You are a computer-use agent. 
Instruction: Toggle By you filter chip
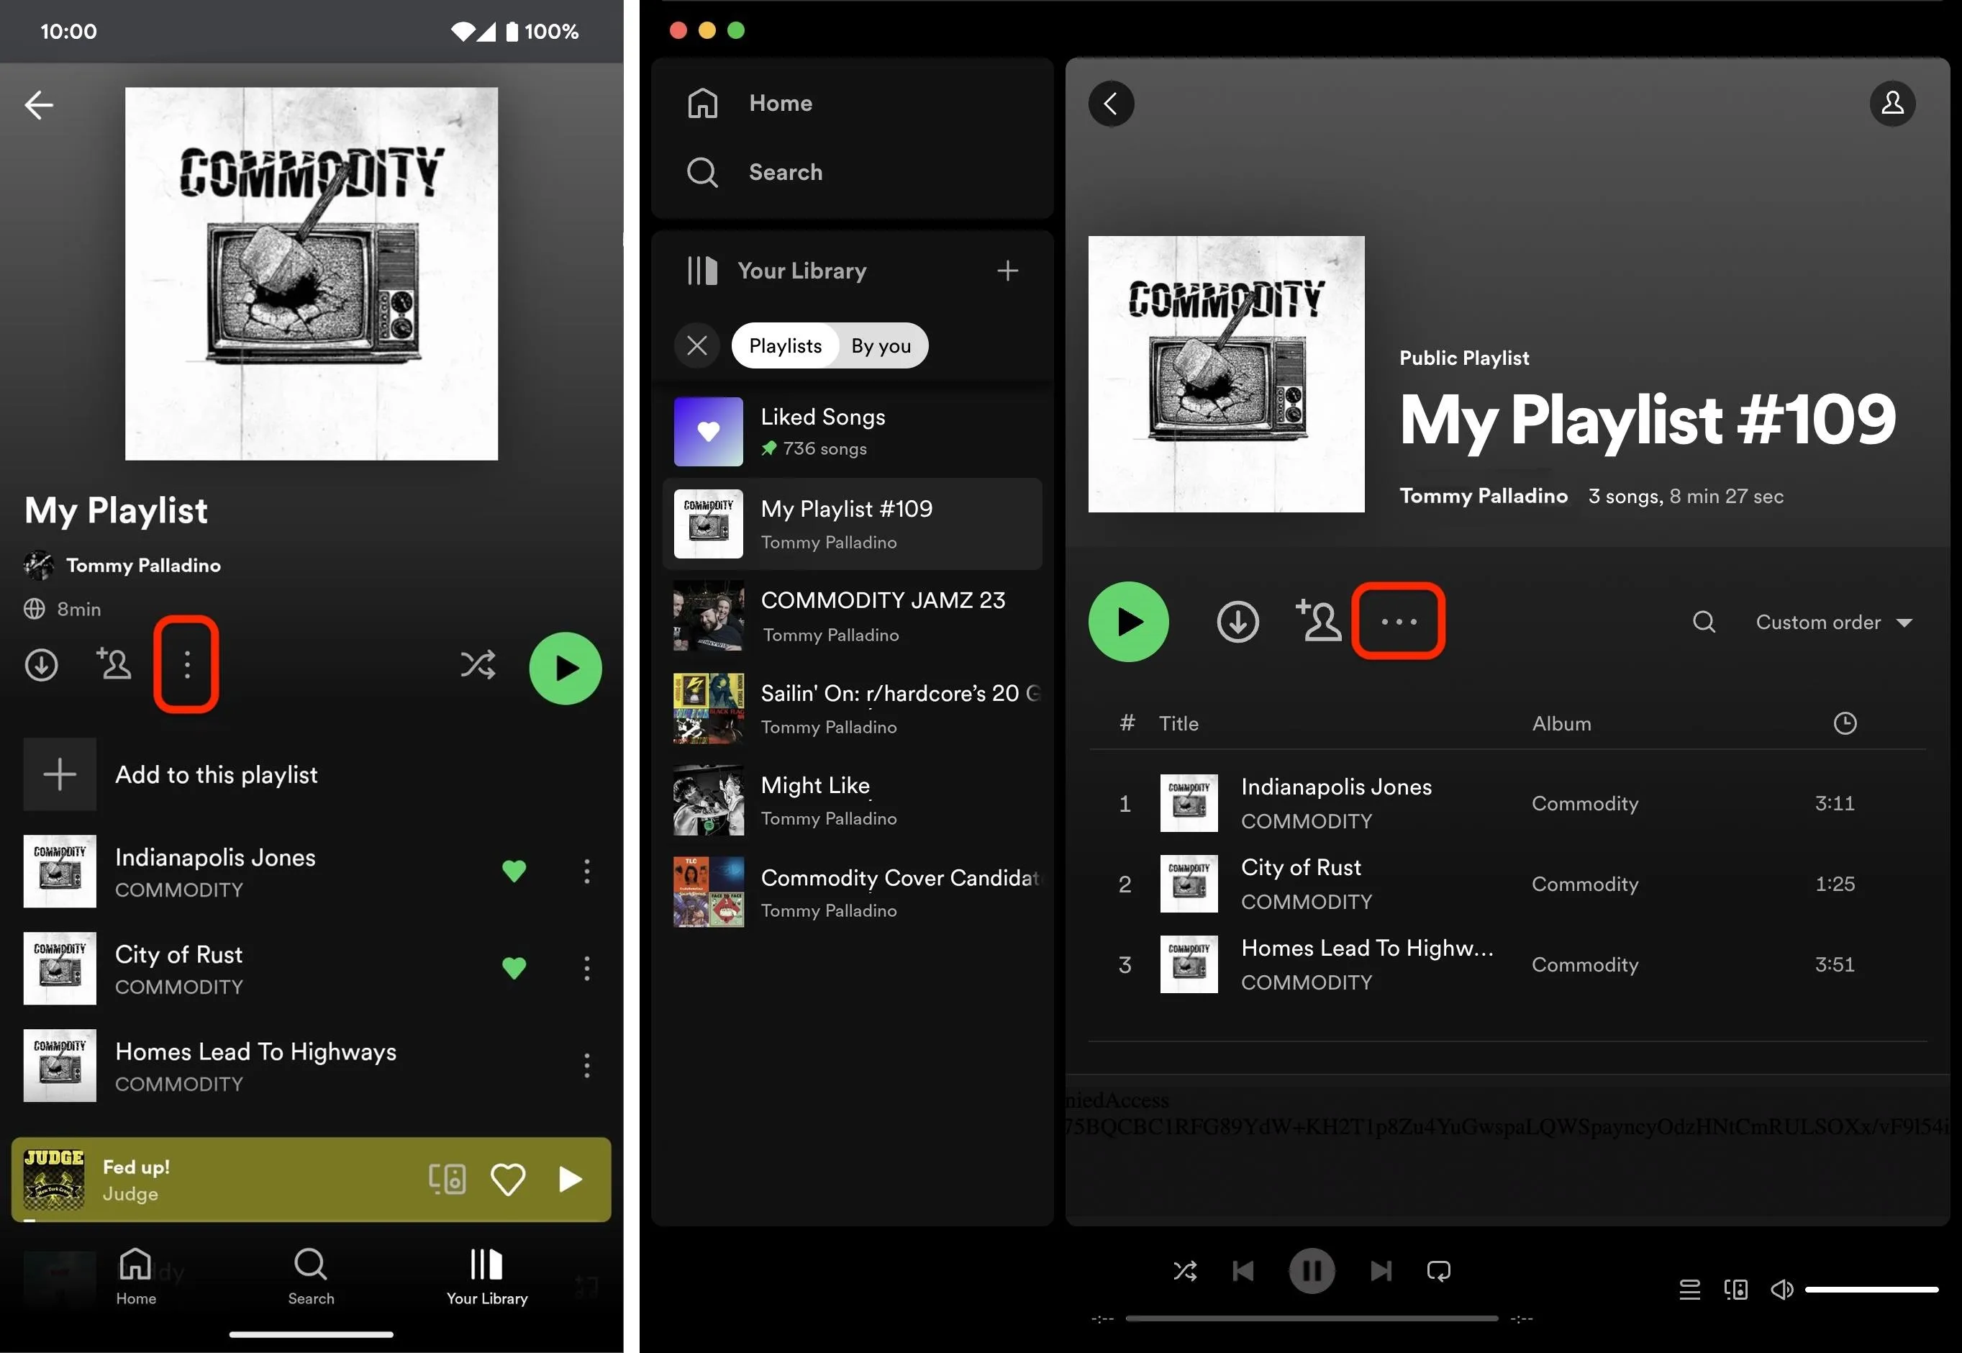[x=881, y=345]
